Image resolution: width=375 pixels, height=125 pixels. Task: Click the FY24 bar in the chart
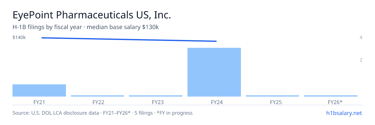click(x=214, y=72)
